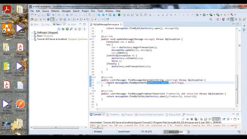Open the Debug configurations dropdown arrow

[201, 15]
